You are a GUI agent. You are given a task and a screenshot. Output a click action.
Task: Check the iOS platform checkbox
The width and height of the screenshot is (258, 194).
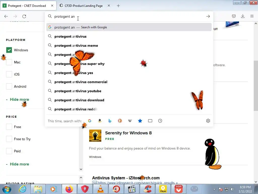pyautogui.click(x=9, y=74)
